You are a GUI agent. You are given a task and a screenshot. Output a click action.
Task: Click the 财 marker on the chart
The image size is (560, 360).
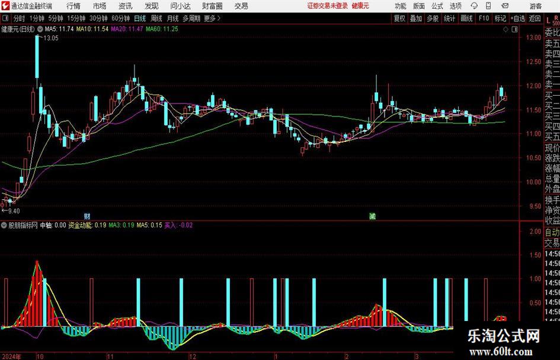tap(87, 216)
